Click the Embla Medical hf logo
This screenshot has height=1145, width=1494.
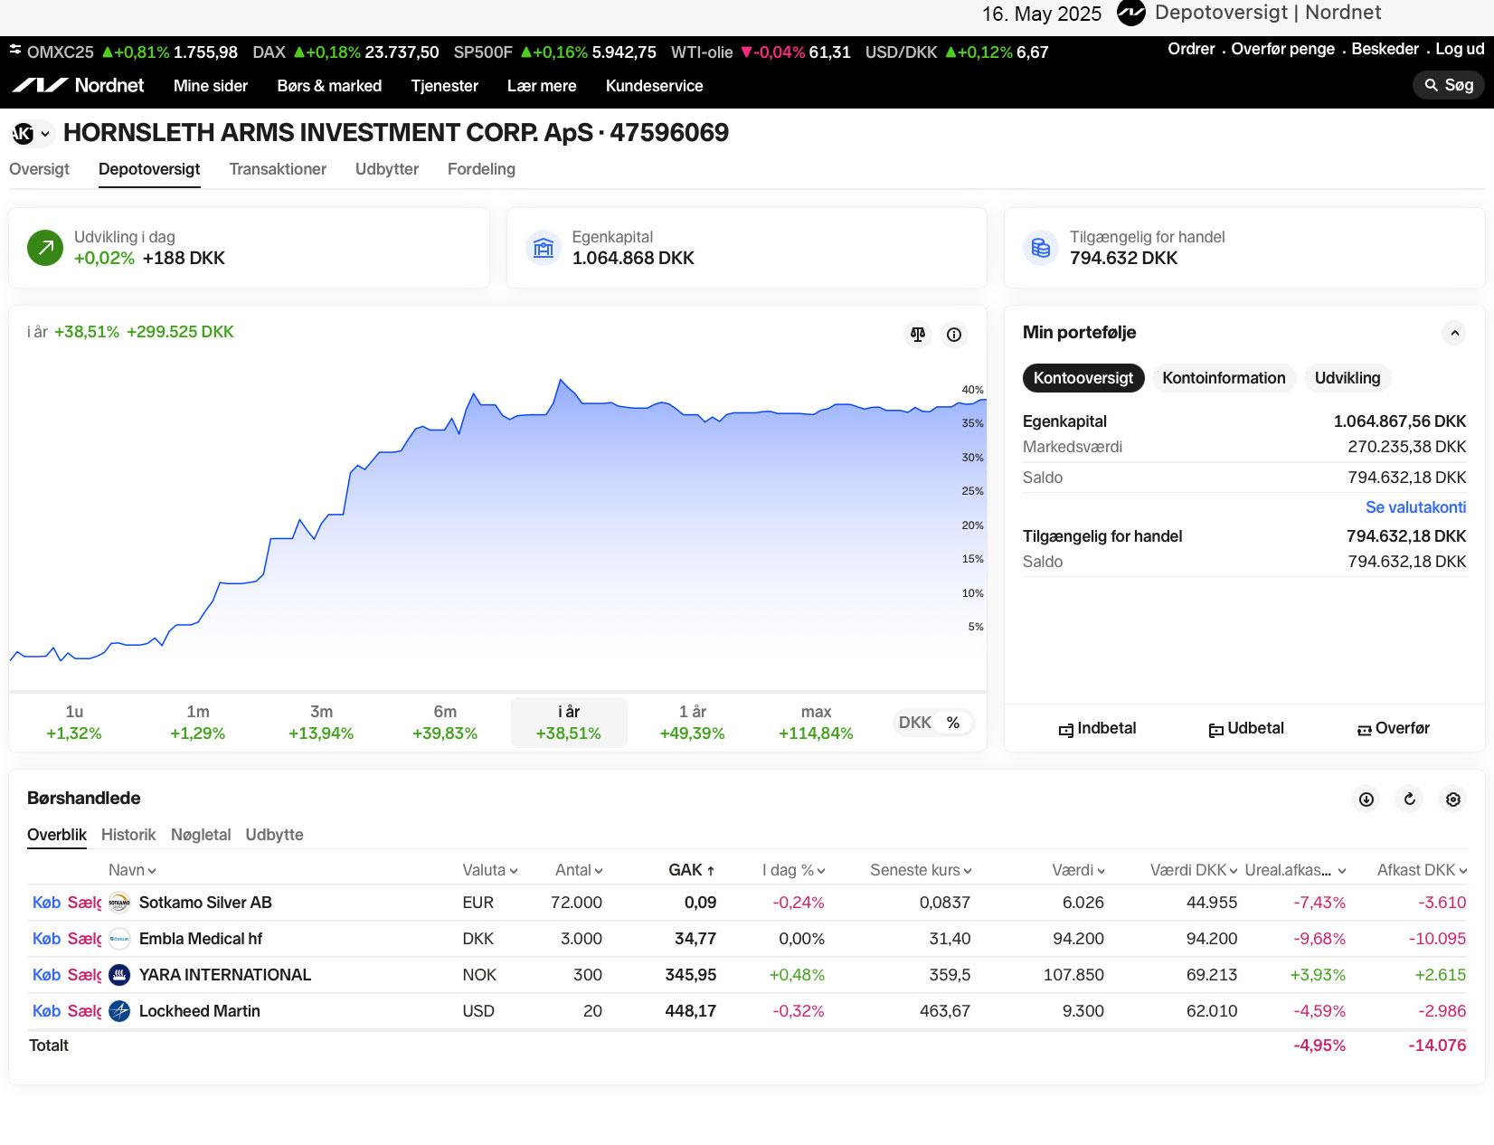tap(119, 939)
